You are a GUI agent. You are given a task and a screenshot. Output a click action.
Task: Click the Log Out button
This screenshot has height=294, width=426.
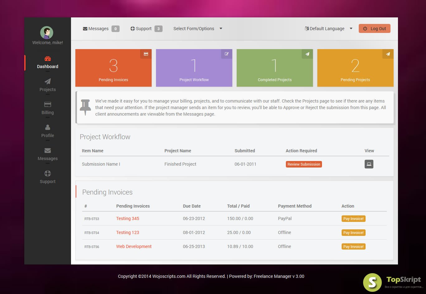[x=375, y=29]
